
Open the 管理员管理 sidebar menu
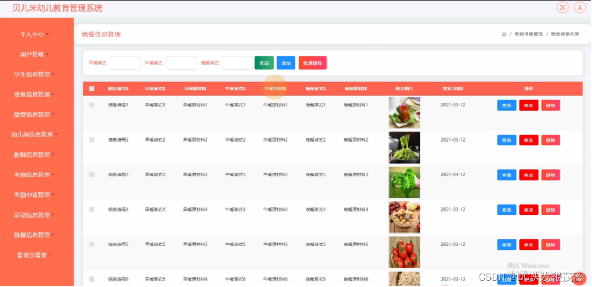(x=35, y=255)
